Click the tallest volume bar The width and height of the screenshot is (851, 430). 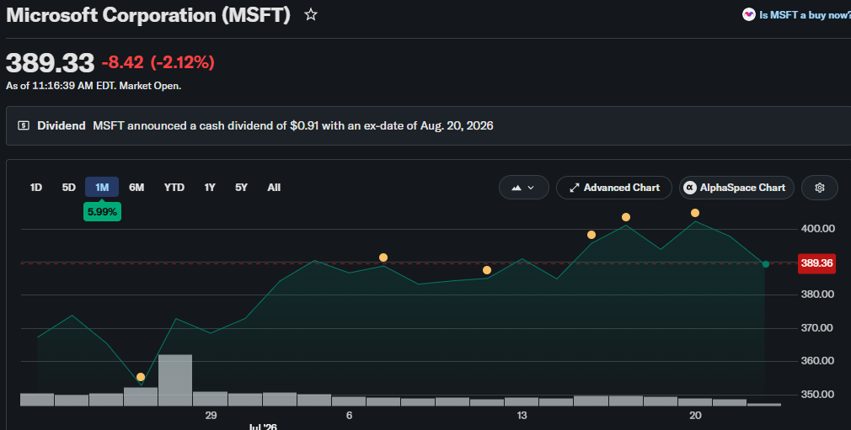(174, 380)
